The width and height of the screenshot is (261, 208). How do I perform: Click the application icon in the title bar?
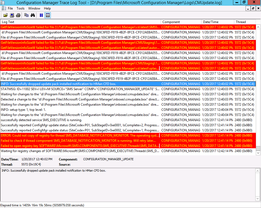(x=2, y=2)
